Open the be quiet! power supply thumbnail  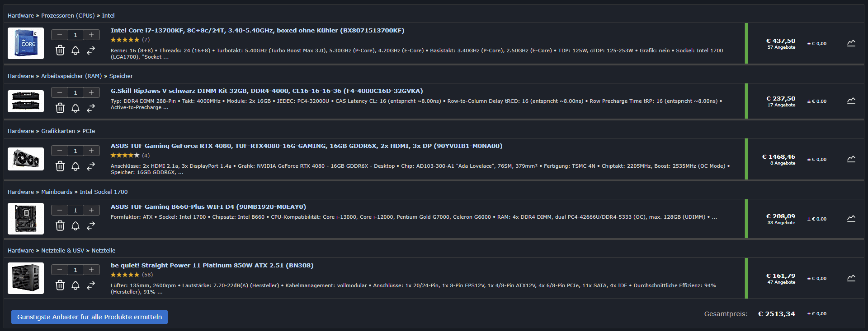[26, 278]
